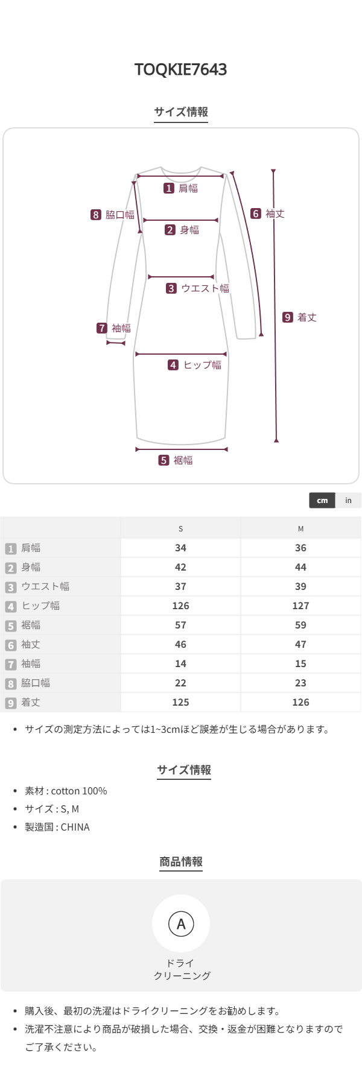Image resolution: width=362 pixels, height=1067 pixels.
Task: Click the TOQKIE7643 product code title
Action: point(181,69)
